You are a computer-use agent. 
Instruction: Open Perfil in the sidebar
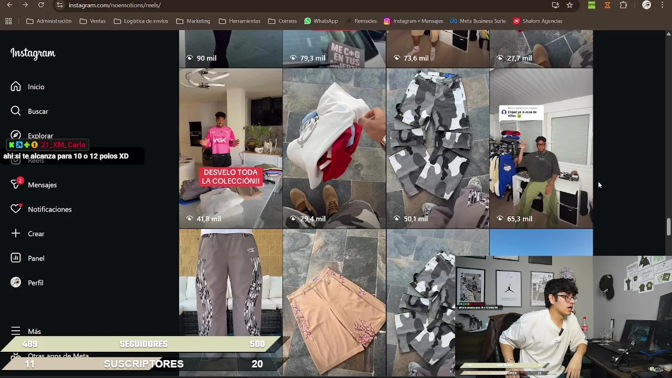(37, 282)
